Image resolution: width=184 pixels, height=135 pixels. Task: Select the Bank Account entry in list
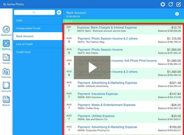coord(38,36)
